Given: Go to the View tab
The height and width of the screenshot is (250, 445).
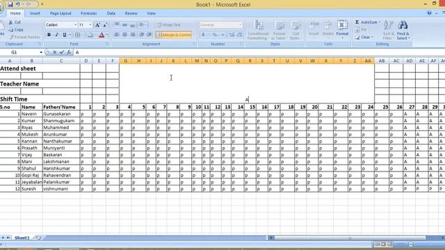Looking at the screenshot, I should pyautogui.click(x=151, y=13).
